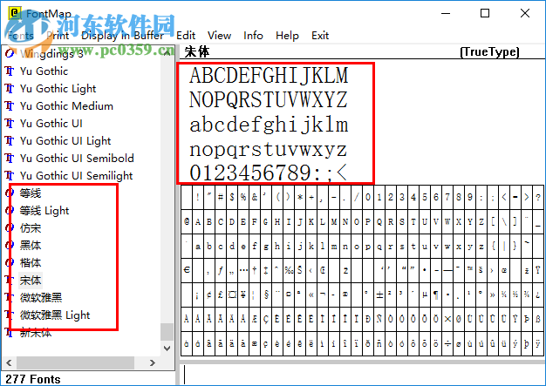Click the dollar sign $ character cell
The height and width of the screenshot is (386, 546).
click(232, 197)
